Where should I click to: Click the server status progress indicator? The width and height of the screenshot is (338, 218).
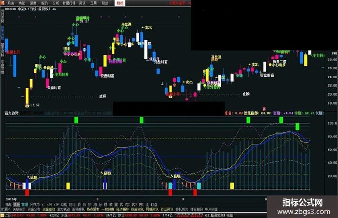point(189,215)
